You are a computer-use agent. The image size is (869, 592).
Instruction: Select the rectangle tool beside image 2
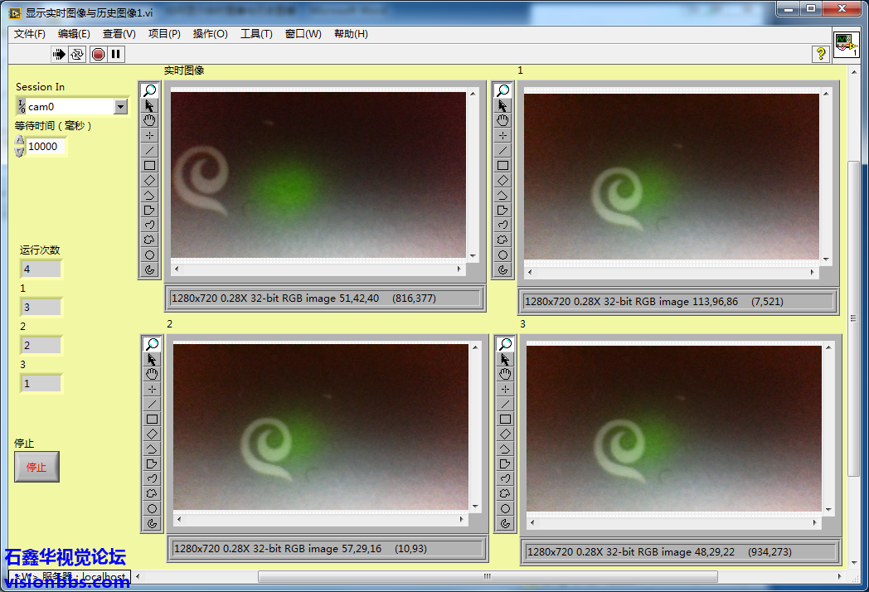pos(153,419)
